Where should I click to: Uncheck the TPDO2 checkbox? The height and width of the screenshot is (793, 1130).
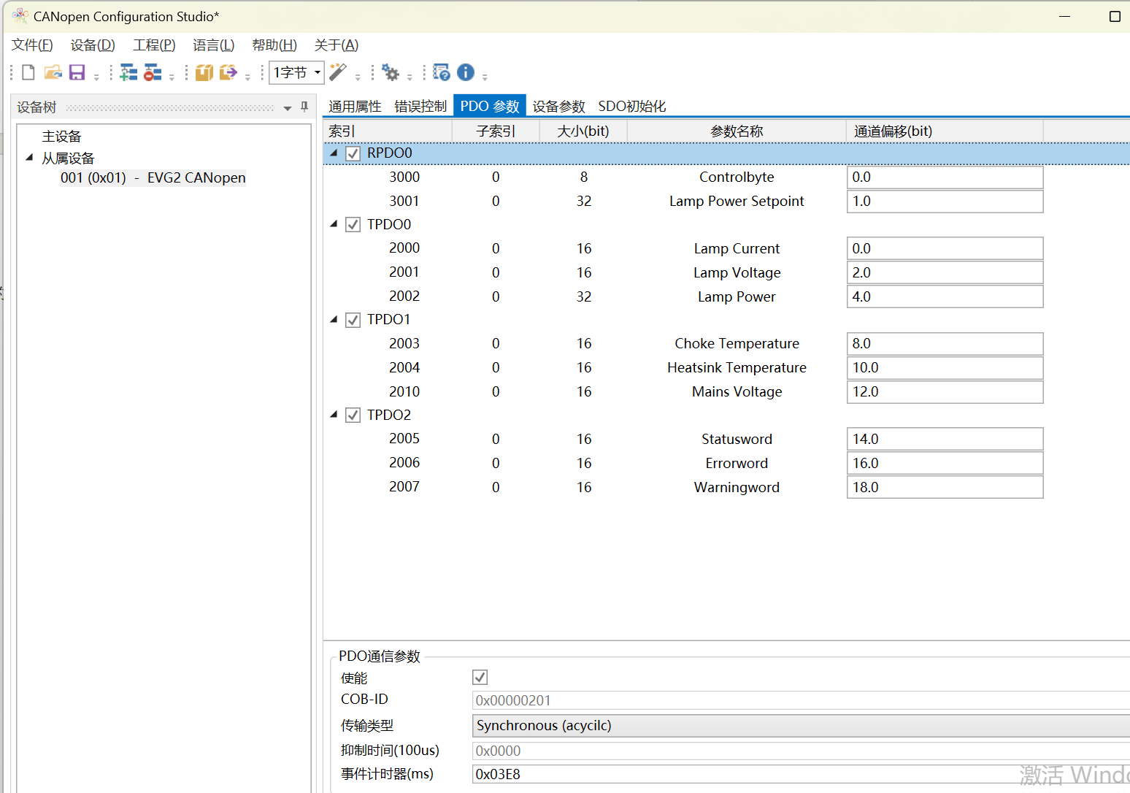353,415
